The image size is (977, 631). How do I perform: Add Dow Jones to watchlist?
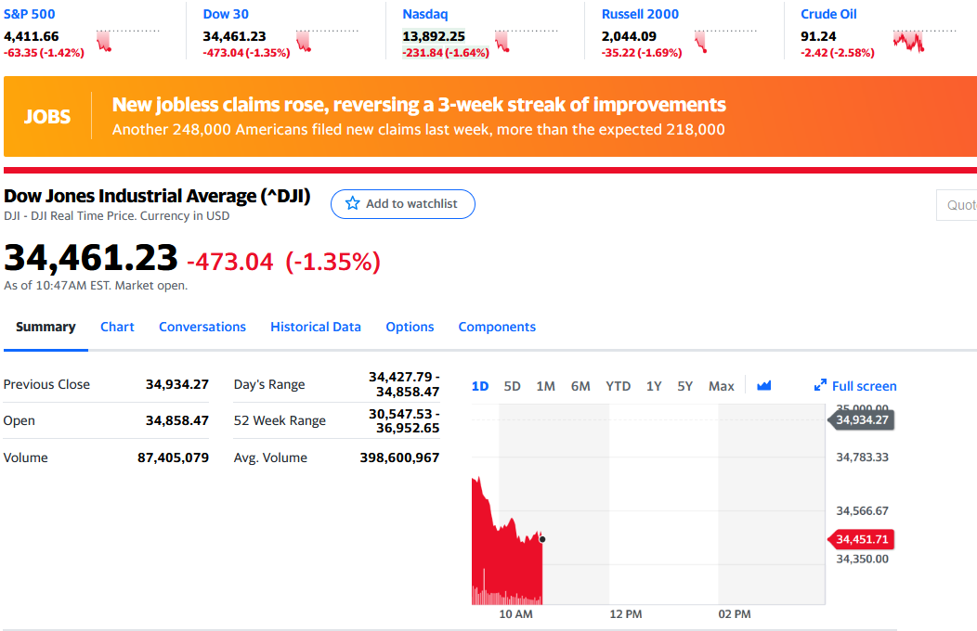coord(402,204)
